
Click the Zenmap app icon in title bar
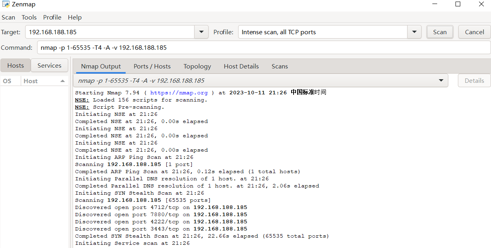coord(5,4)
